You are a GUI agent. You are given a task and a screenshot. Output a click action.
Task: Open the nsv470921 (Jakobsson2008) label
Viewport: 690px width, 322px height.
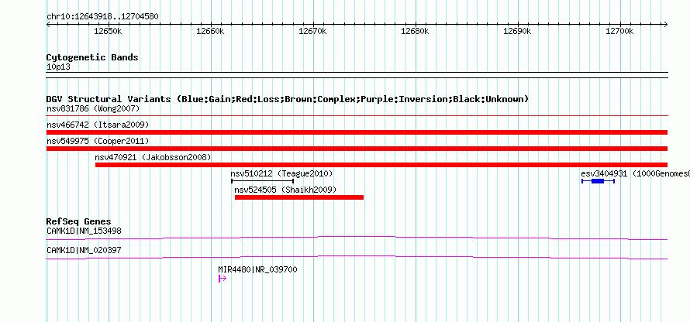click(x=154, y=157)
